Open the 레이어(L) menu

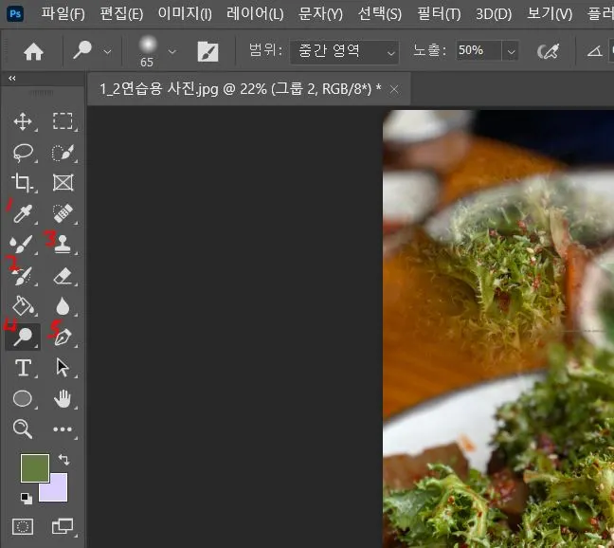click(255, 14)
